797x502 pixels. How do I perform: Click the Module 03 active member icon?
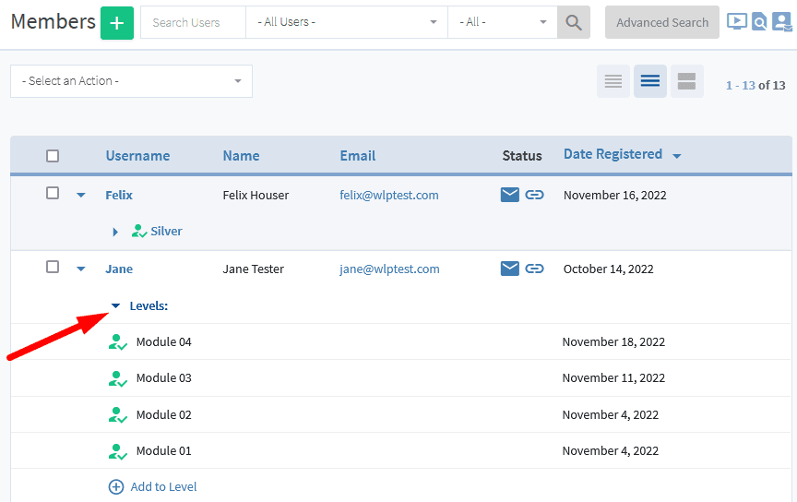click(117, 378)
